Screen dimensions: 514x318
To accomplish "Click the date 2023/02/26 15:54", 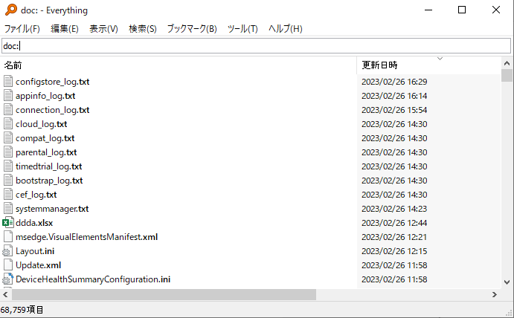I will pos(394,110).
